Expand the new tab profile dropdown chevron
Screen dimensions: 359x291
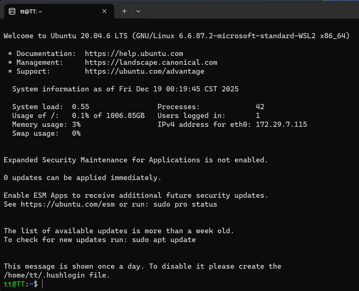(x=138, y=11)
